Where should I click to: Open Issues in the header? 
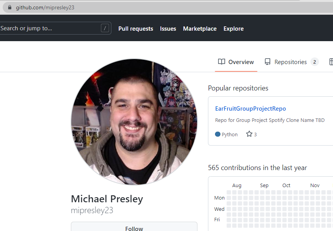tap(168, 29)
